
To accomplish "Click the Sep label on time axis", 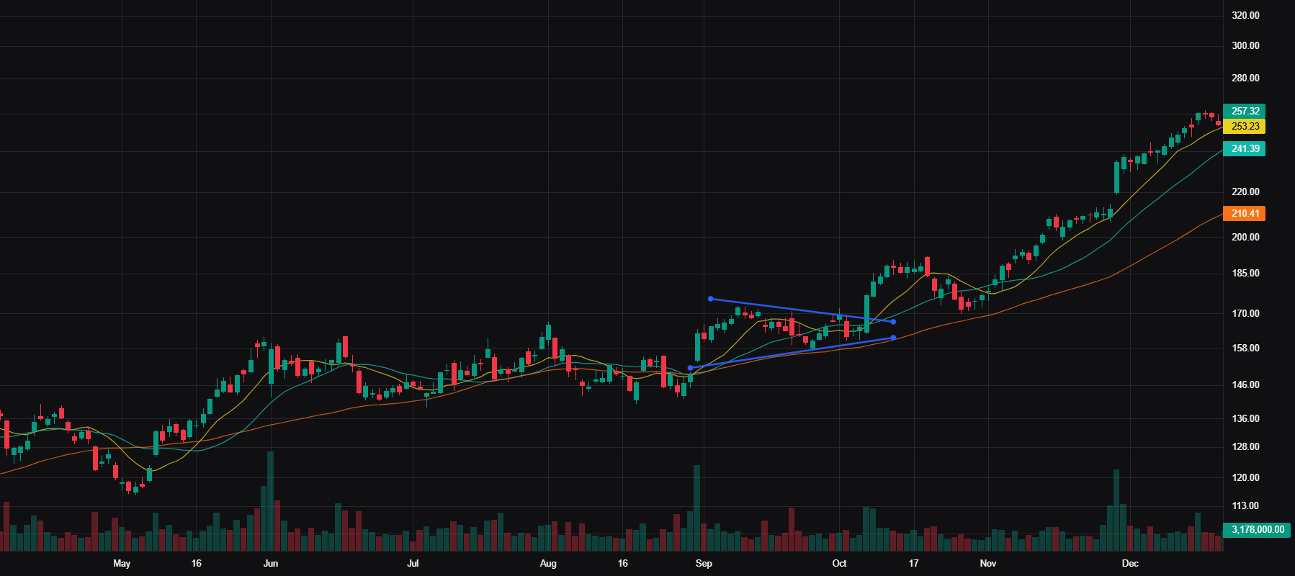I will [x=704, y=563].
